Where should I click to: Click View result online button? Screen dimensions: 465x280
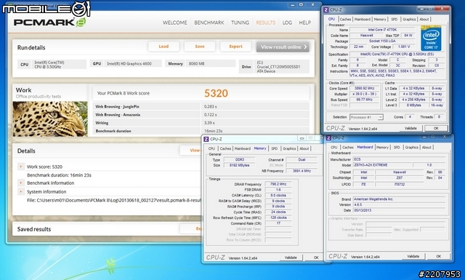click(283, 47)
